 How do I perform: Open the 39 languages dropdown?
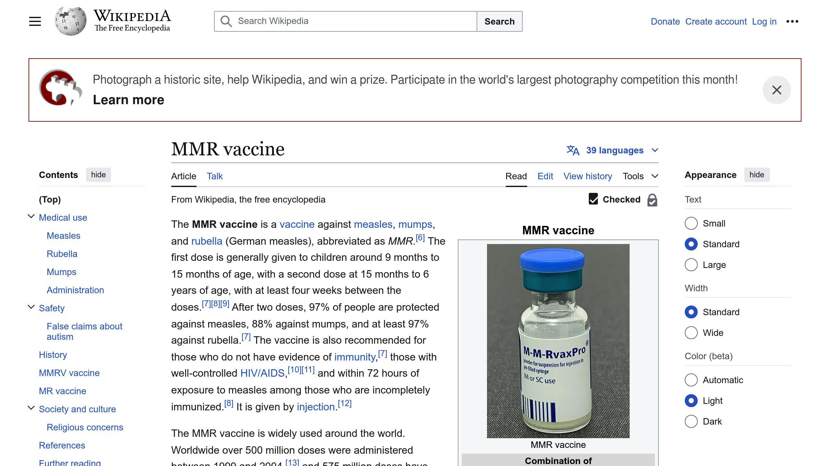click(x=613, y=150)
